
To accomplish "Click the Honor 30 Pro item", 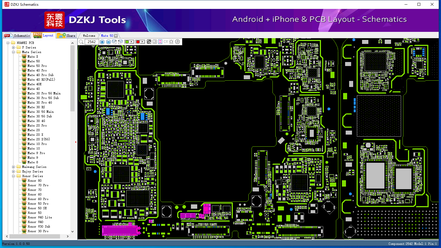I will pos(38,231).
